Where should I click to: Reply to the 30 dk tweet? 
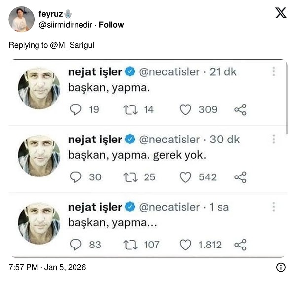coord(75,177)
